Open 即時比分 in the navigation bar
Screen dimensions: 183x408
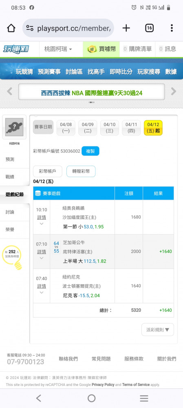121,71
